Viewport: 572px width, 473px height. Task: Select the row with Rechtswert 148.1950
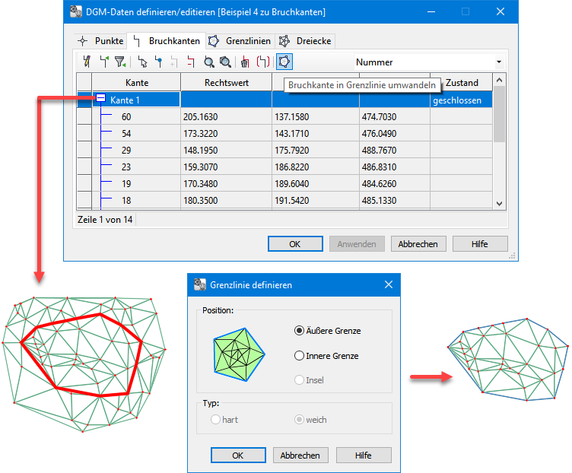(x=225, y=151)
